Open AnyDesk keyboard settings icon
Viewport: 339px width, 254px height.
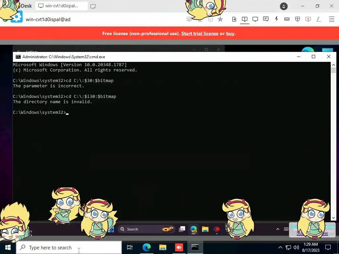(287, 19)
